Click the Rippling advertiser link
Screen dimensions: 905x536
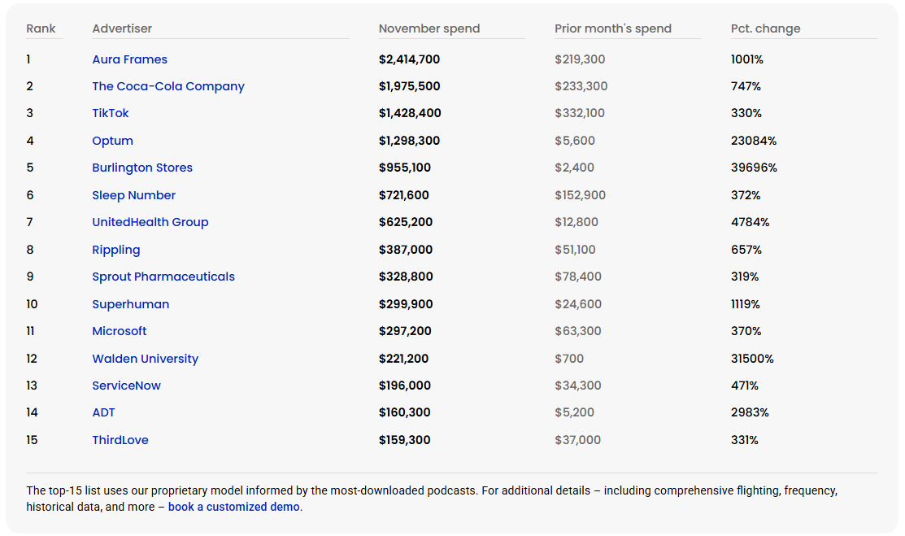pos(115,250)
